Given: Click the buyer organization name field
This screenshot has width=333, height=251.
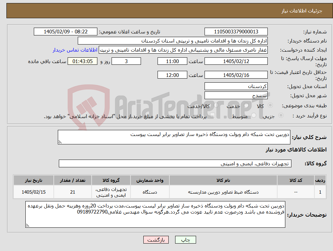Looking at the screenshot, I should (173, 41).
